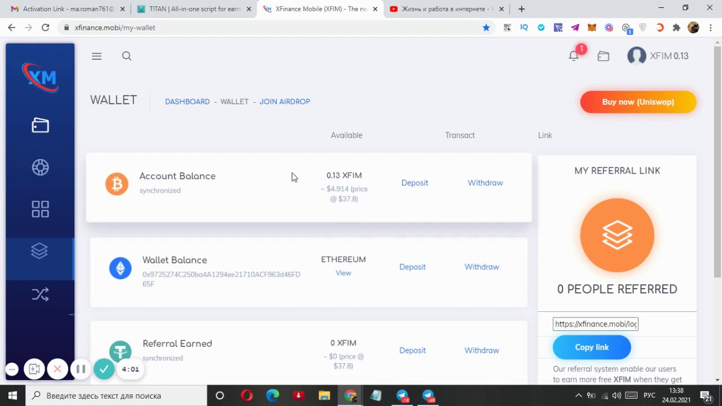Click the XM logo in sidebar
This screenshot has height=406, width=722.
[40, 77]
